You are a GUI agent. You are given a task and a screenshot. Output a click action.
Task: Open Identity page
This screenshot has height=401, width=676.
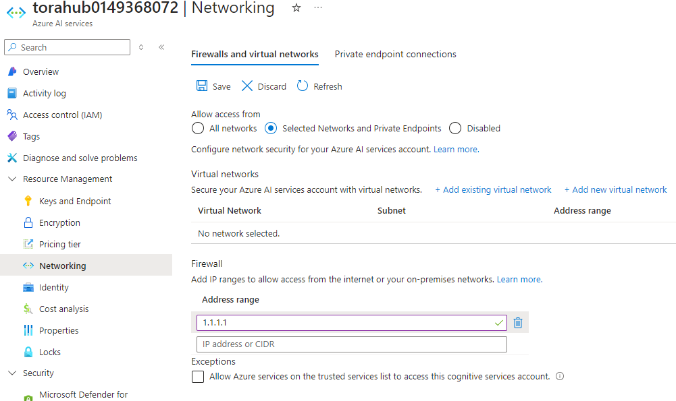(54, 287)
